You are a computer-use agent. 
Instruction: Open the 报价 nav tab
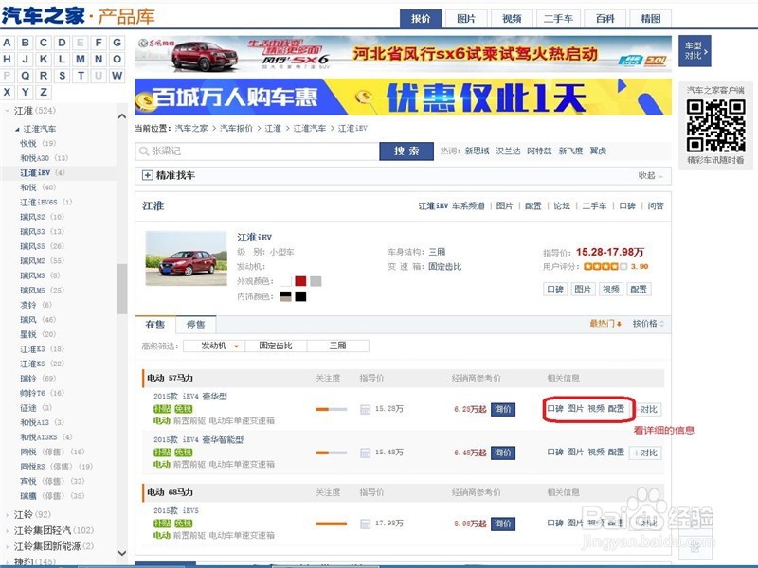[x=421, y=19]
